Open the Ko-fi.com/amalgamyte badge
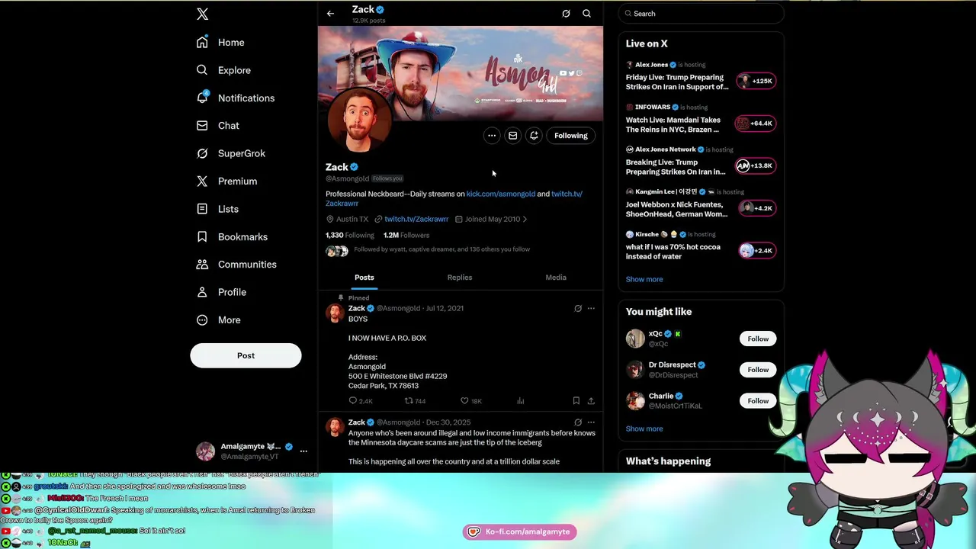This screenshot has width=976, height=549. pyautogui.click(x=519, y=531)
